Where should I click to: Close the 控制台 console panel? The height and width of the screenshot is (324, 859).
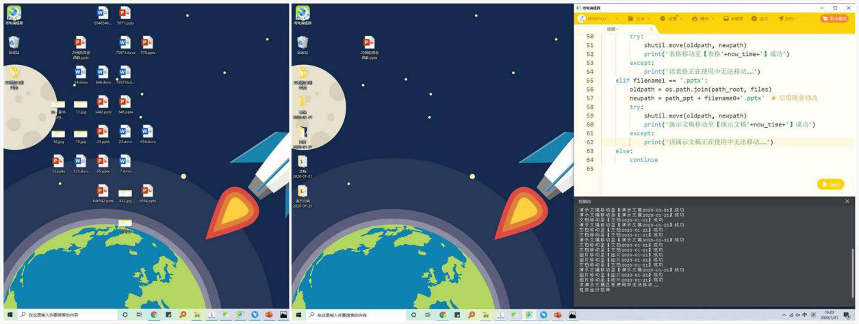(847, 202)
